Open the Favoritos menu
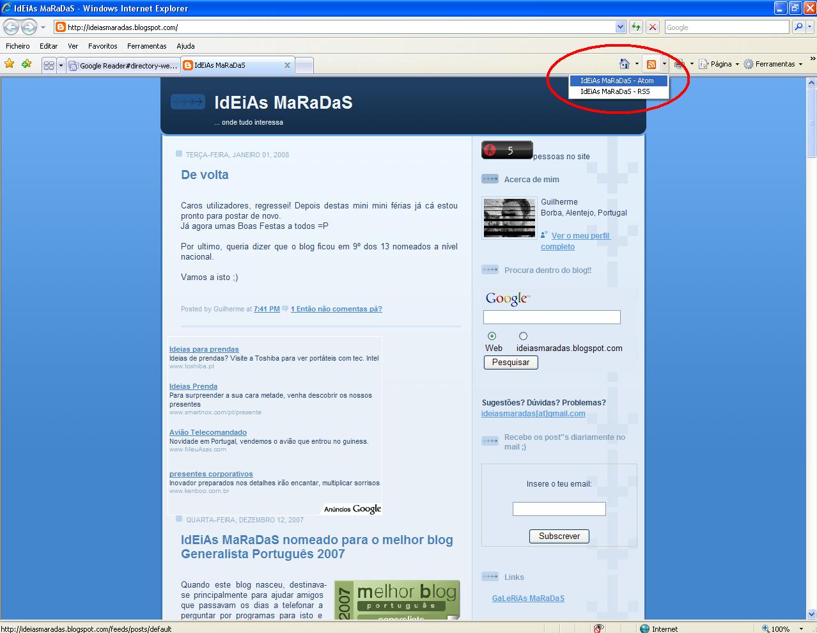Screen dimensions: 817x633 [103, 46]
